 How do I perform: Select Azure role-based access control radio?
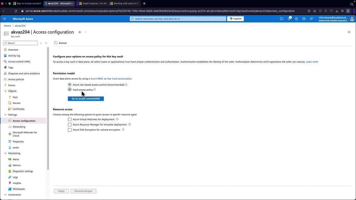point(70,84)
